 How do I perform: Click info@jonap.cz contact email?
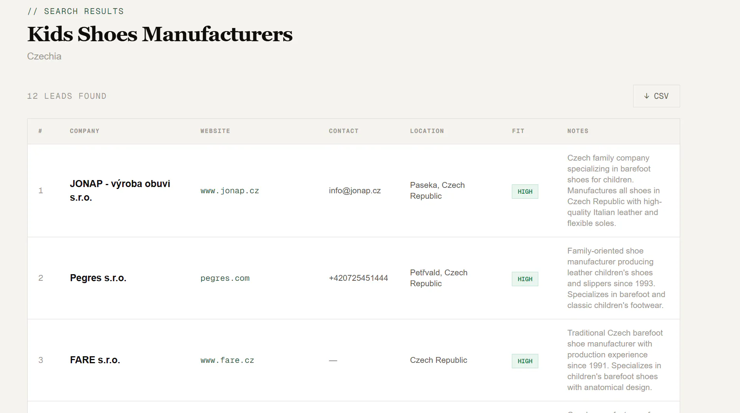pyautogui.click(x=355, y=191)
